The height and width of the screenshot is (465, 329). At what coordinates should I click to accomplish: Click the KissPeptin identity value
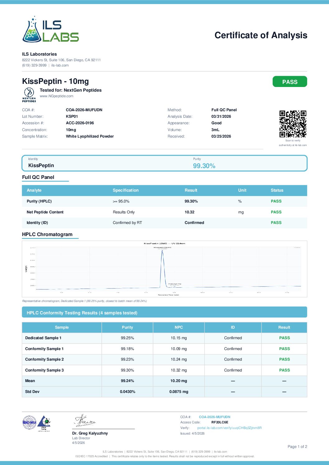[x=41, y=166]
